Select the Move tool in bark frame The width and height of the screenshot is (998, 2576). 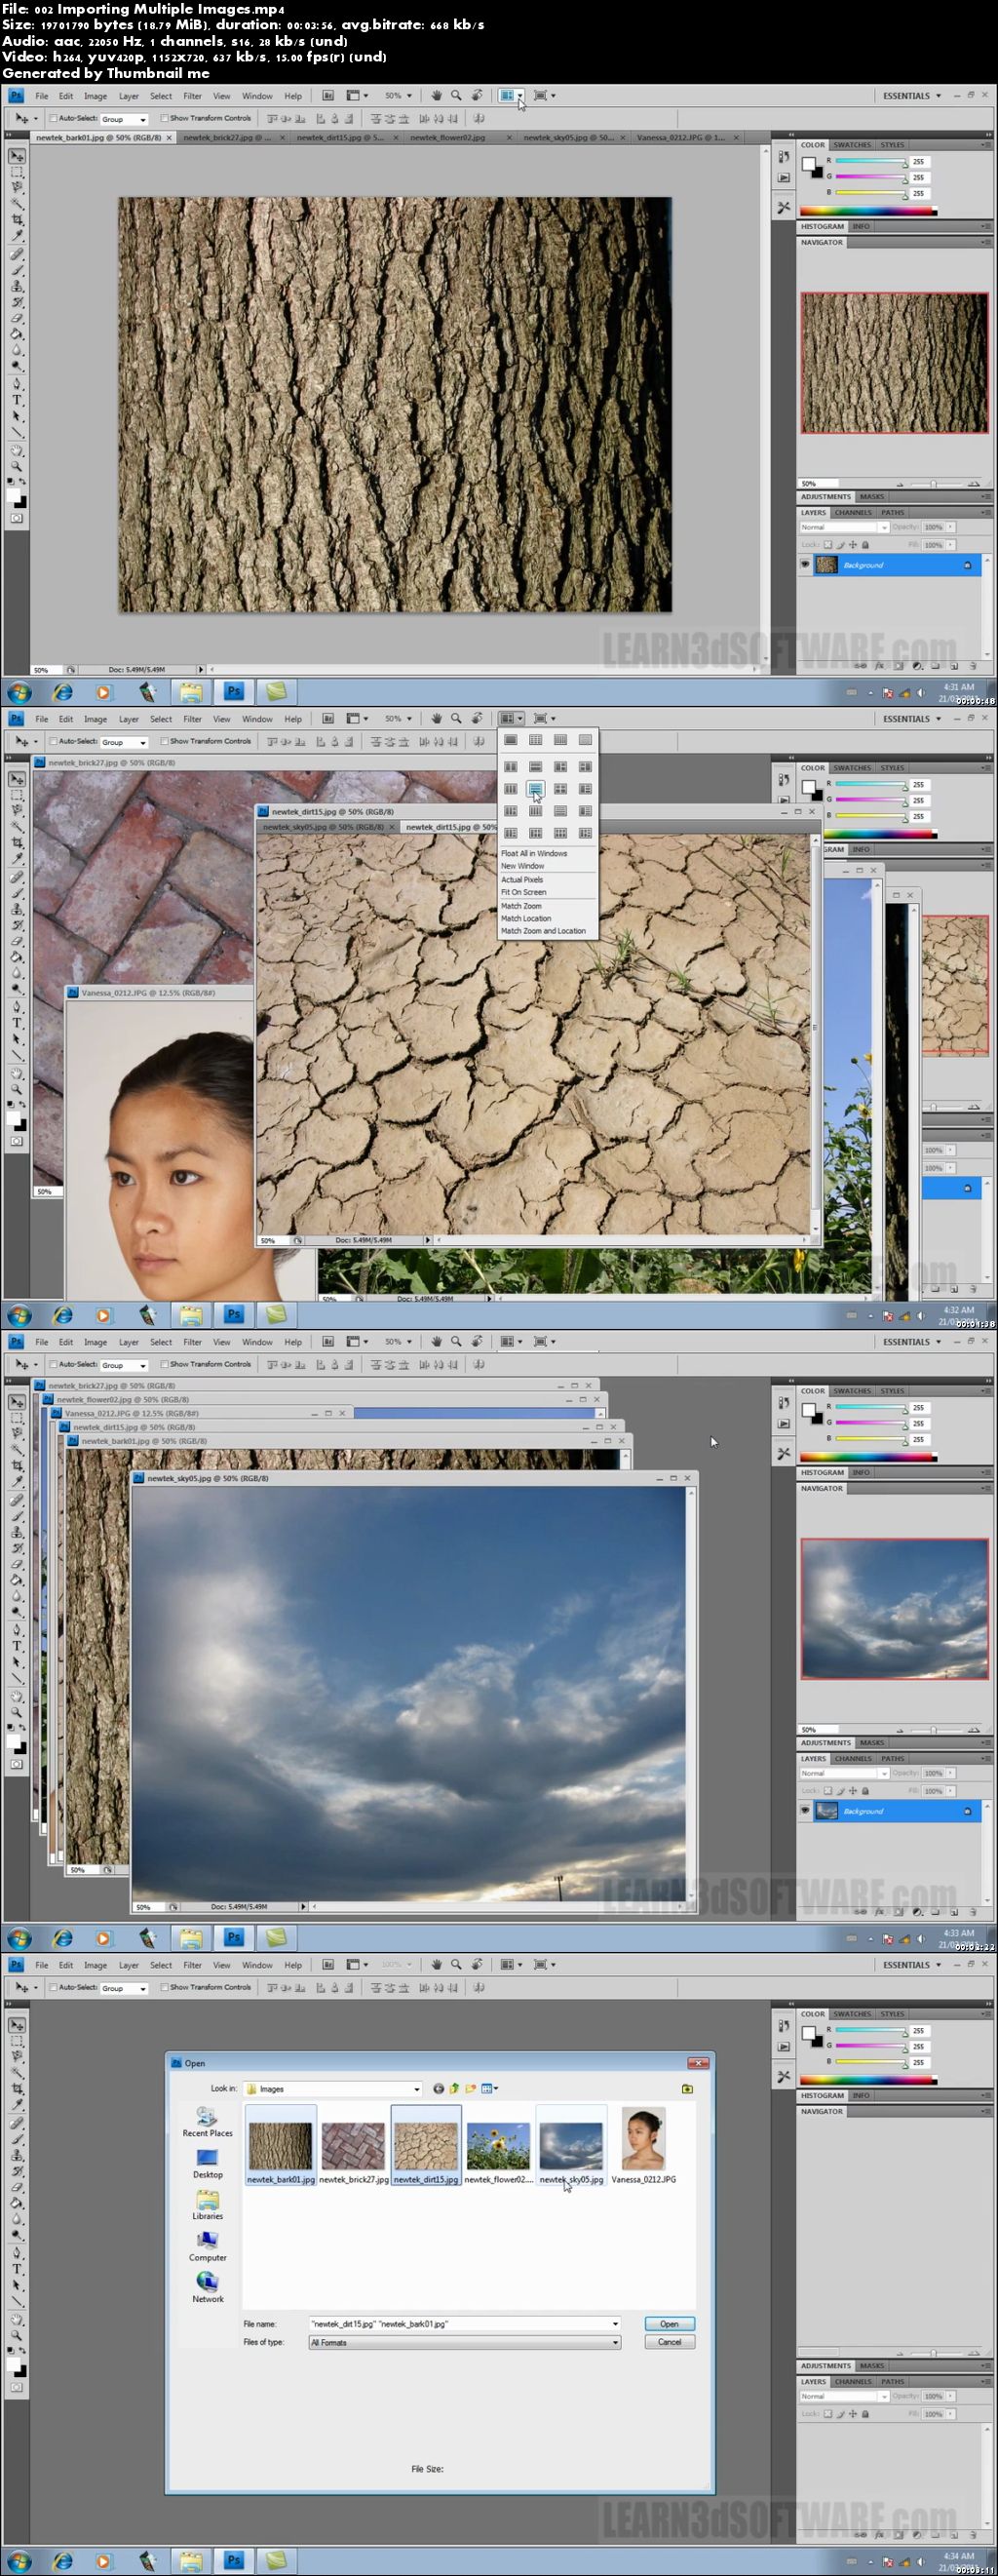(x=17, y=157)
